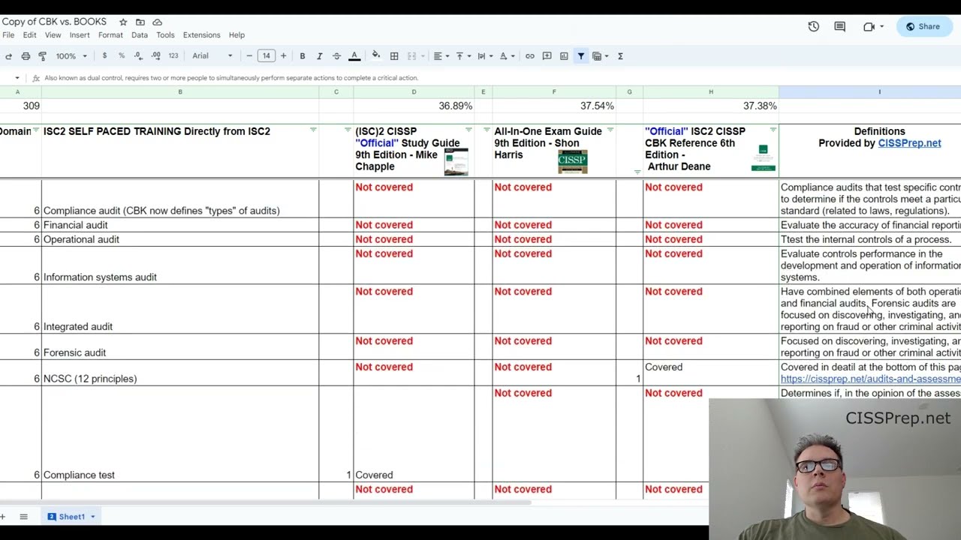Open the 100% zoom dropdown

[71, 56]
